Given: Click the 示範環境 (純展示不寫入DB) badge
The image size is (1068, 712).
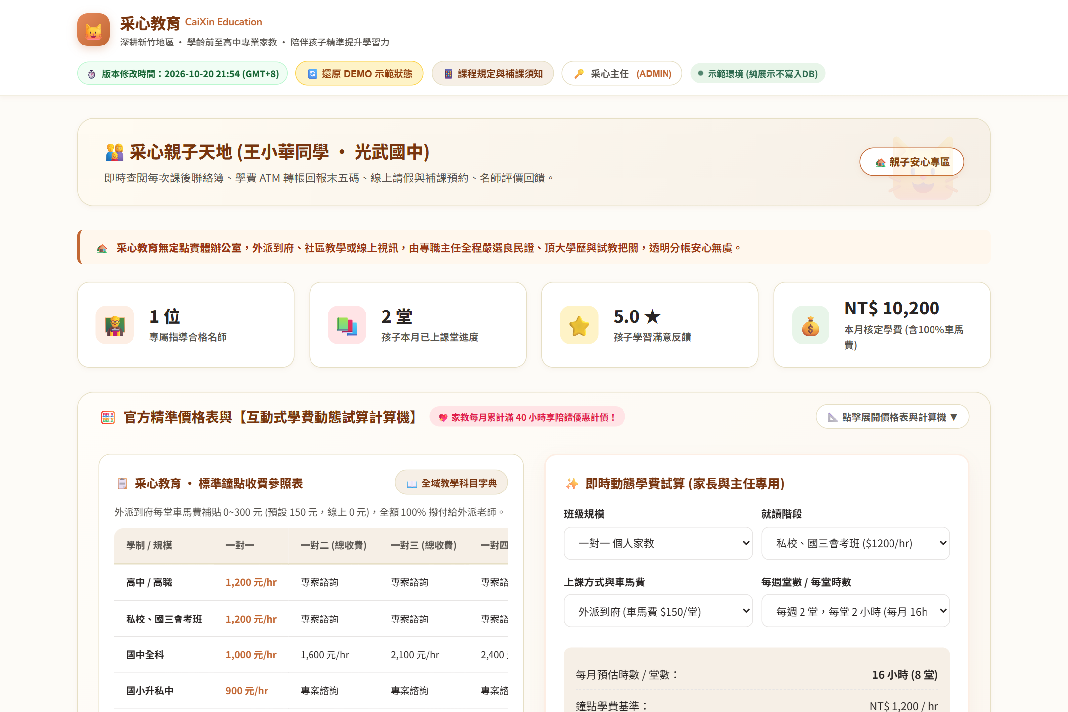Looking at the screenshot, I should click(x=758, y=74).
